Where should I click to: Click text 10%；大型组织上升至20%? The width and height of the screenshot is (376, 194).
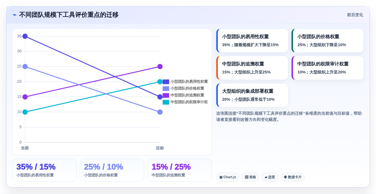[x=322, y=72]
